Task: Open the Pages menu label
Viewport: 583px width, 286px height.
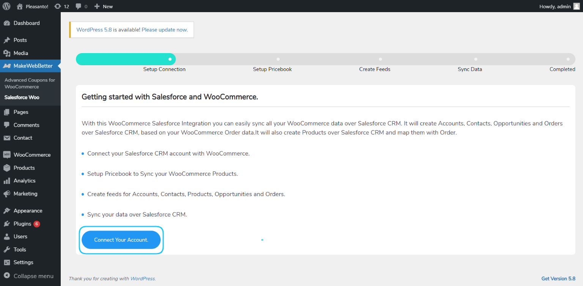Action: (21, 112)
